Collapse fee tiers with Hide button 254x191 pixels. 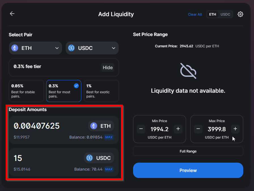(108, 67)
